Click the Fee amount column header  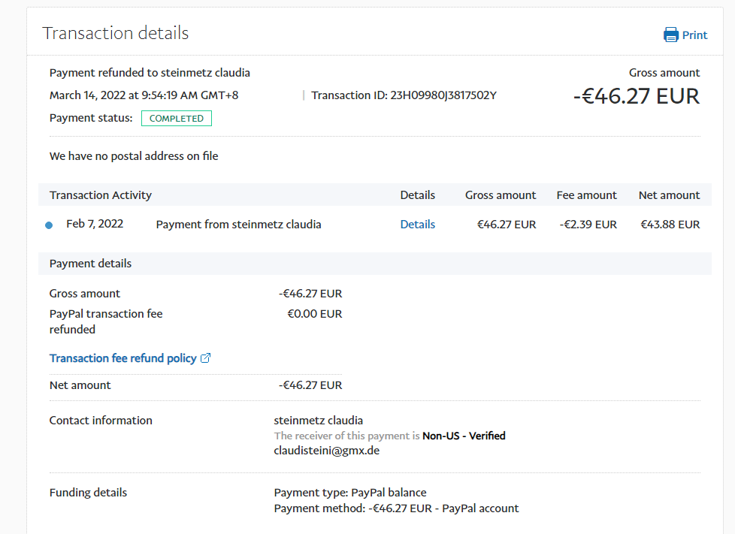point(586,195)
